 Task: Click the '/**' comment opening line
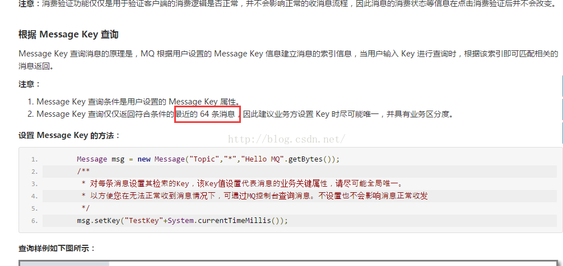pyautogui.click(x=83, y=172)
